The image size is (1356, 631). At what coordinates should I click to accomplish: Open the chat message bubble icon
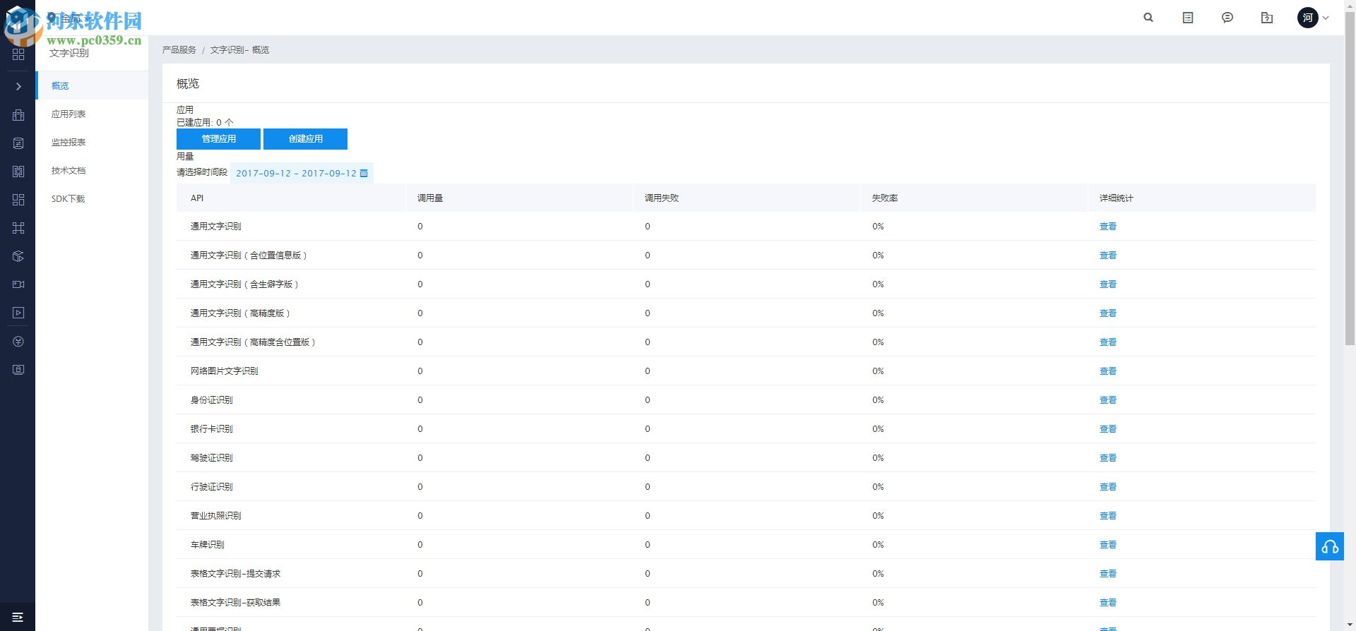point(1227,18)
